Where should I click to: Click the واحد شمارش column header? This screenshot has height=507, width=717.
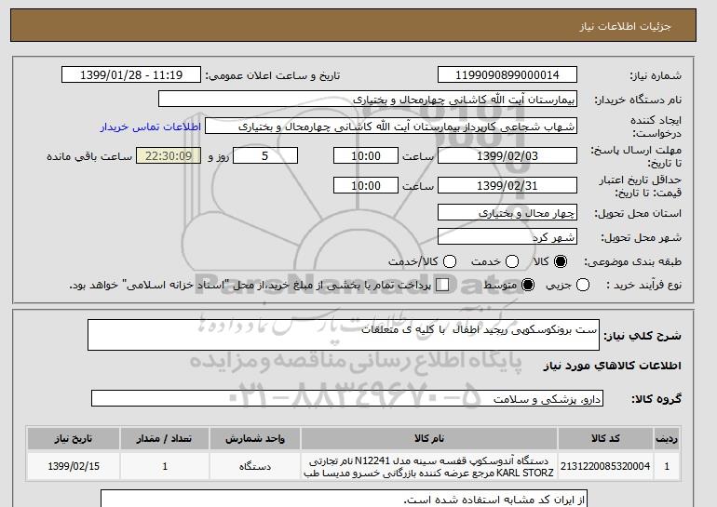(255, 438)
